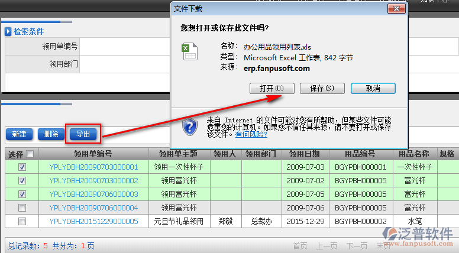459x253 pixels.
Task: Check row YPLYDBH20090706000004 checkbox
Action: point(22,207)
